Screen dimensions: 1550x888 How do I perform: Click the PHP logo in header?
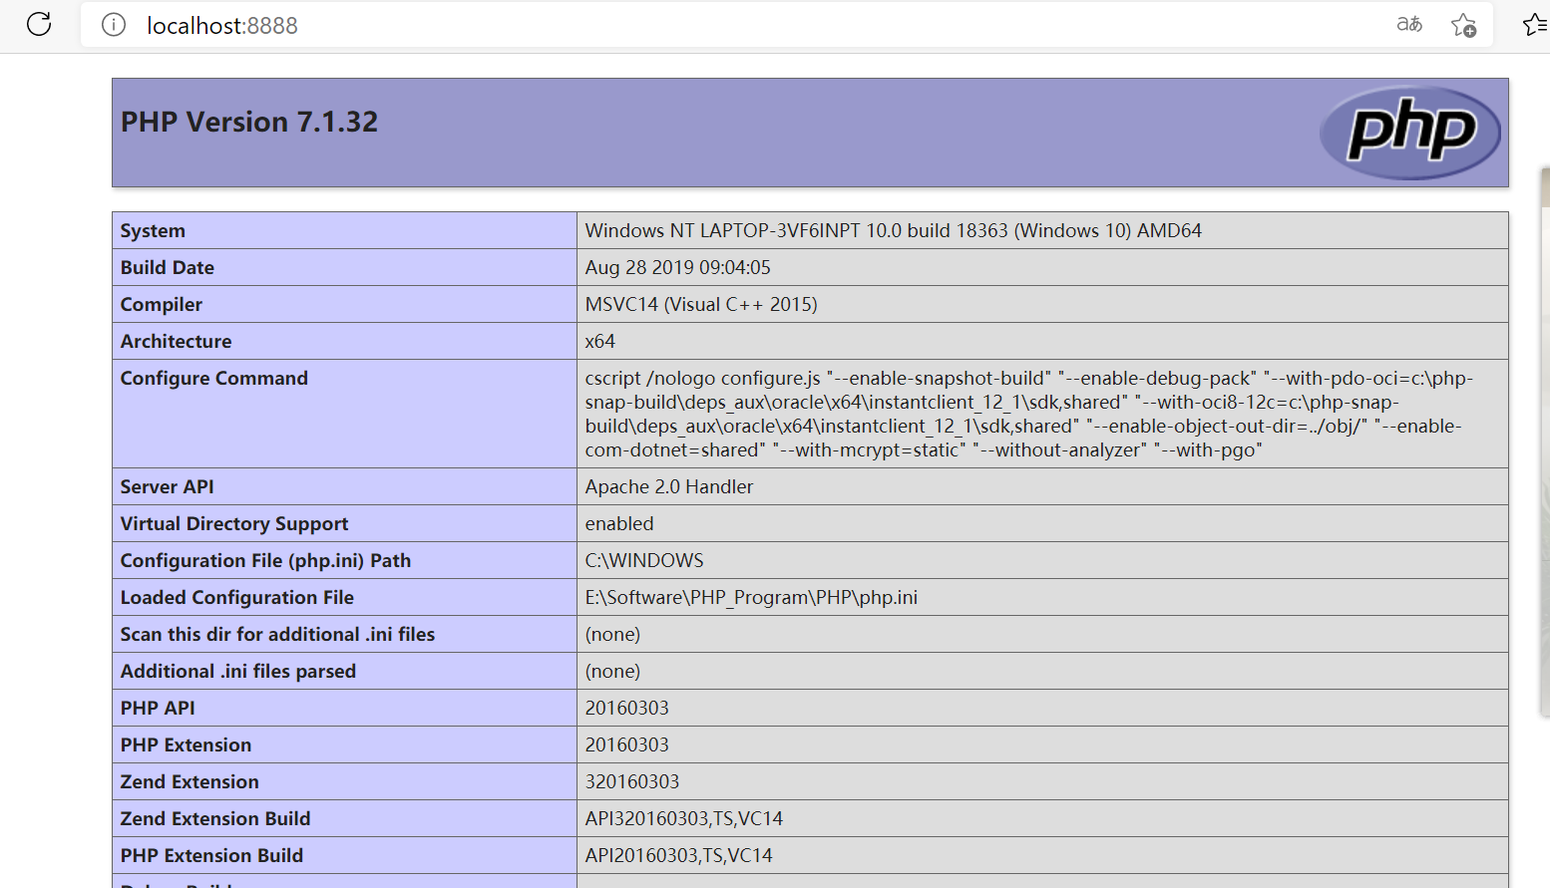point(1409,132)
